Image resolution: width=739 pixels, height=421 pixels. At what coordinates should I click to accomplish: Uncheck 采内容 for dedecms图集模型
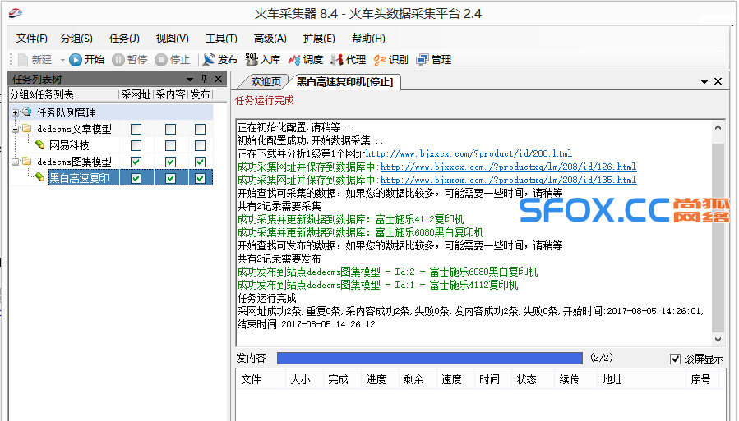(171, 162)
